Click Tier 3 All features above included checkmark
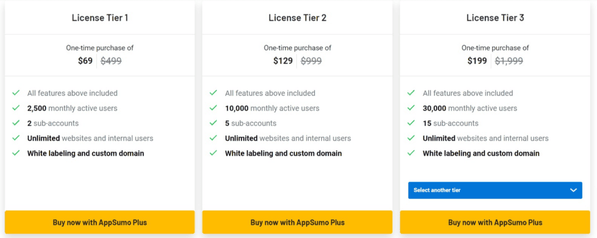The width and height of the screenshot is (597, 238). tap(411, 93)
